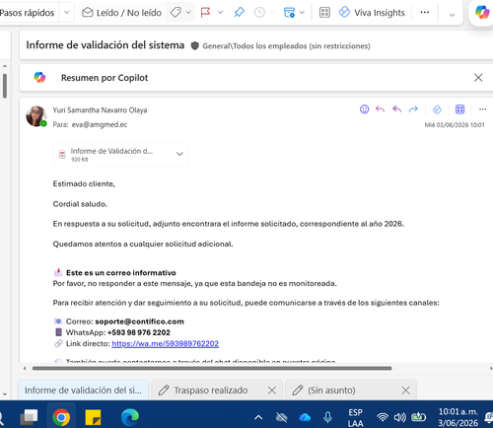The width and height of the screenshot is (493, 428).
Task: Reply all to this email
Action: (396, 109)
